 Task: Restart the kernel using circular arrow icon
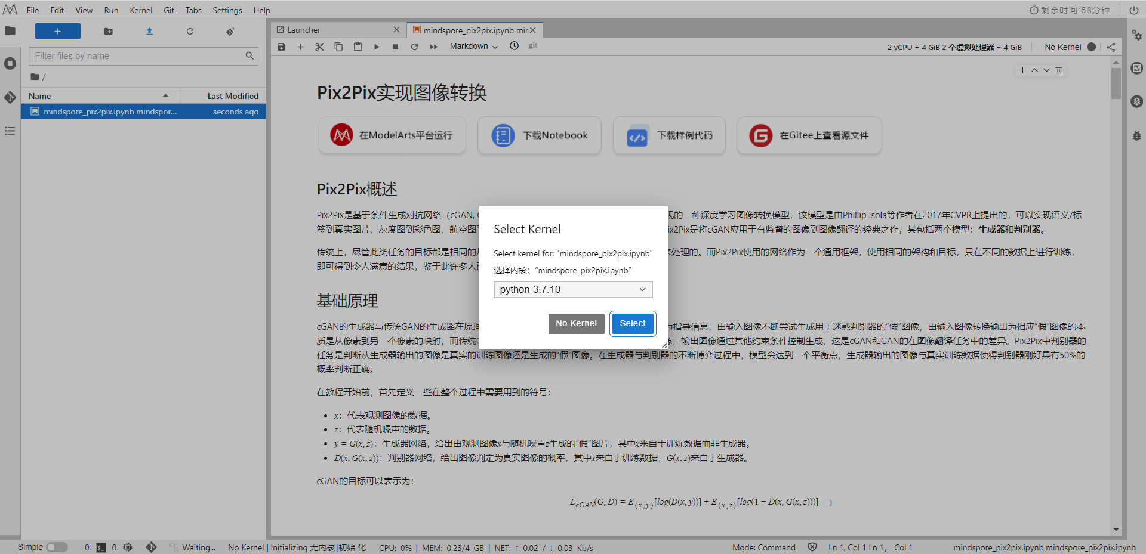pos(415,47)
